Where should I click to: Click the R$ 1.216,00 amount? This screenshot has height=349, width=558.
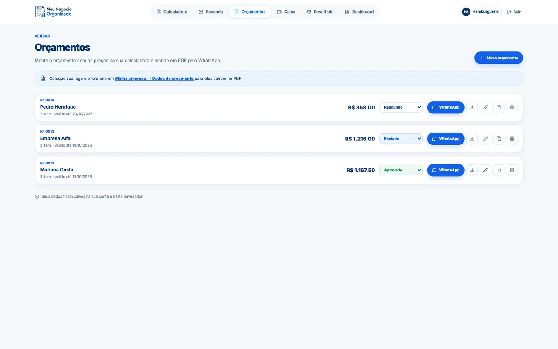pos(360,139)
